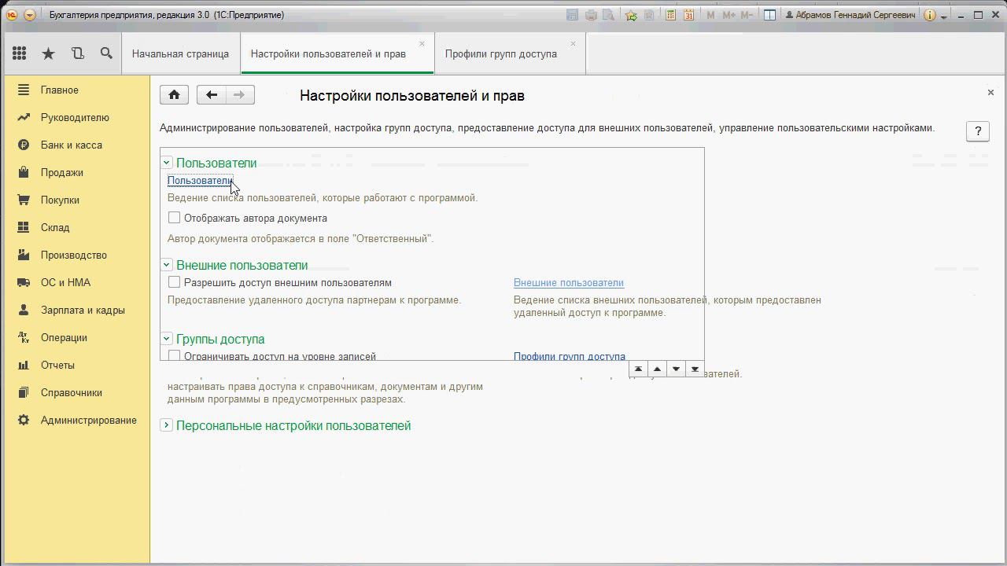Jump to bottom with the scroll-to-end arrow
Viewport: 1007px width, 566px height.
click(x=695, y=369)
